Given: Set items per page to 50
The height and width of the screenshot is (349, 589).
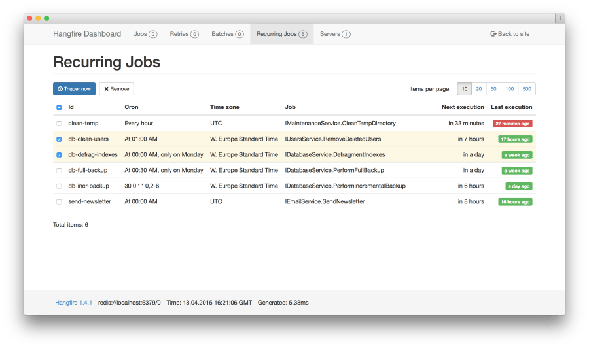Looking at the screenshot, I should [493, 89].
